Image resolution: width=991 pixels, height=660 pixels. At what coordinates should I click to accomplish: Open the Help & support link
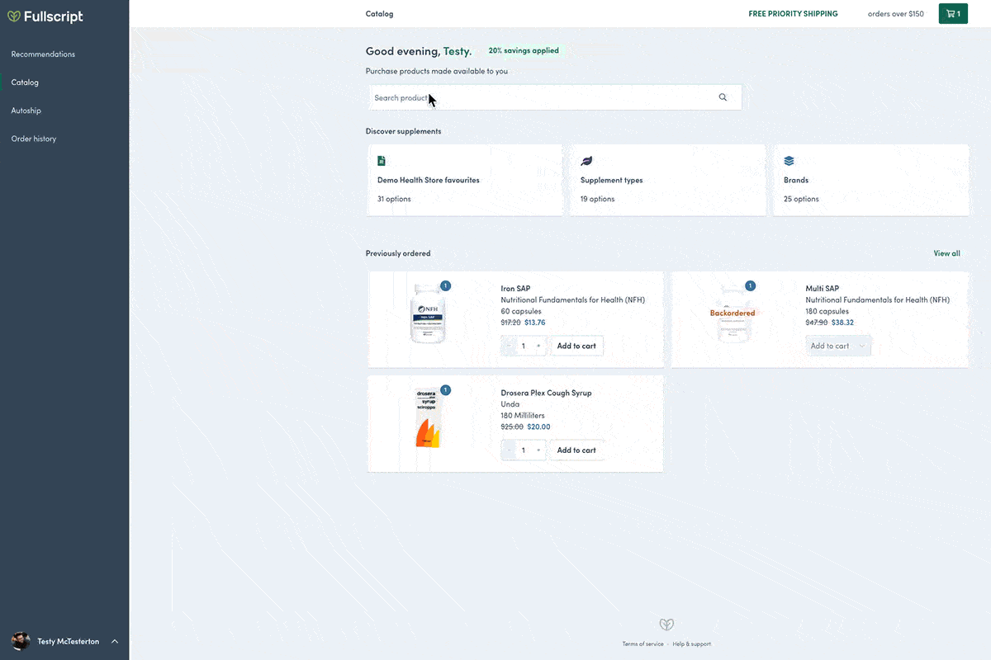tap(691, 643)
